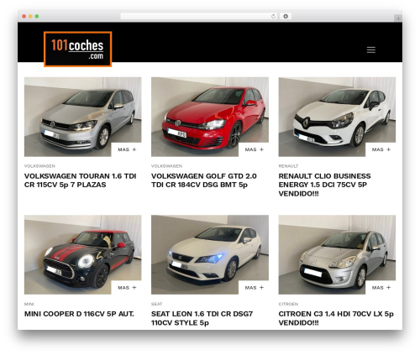Select the SEAT category label

click(157, 304)
